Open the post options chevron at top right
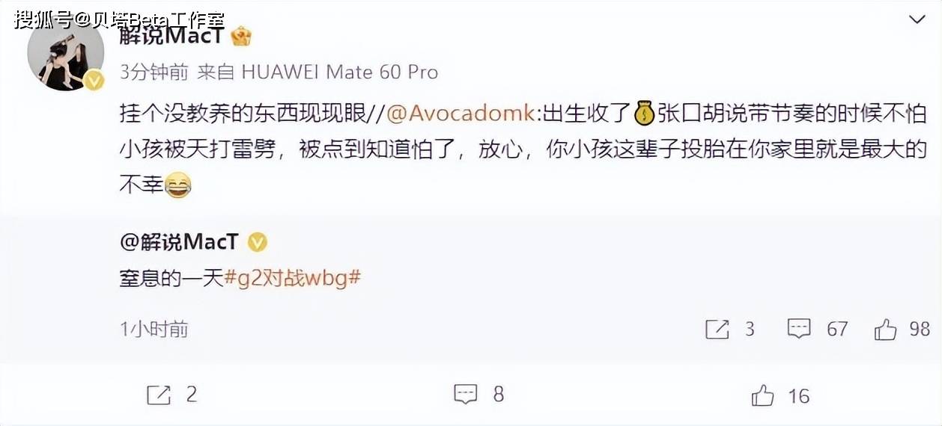This screenshot has height=426, width=942. (x=916, y=20)
